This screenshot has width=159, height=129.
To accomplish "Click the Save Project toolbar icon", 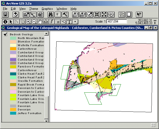I will (x=5, y=15).
